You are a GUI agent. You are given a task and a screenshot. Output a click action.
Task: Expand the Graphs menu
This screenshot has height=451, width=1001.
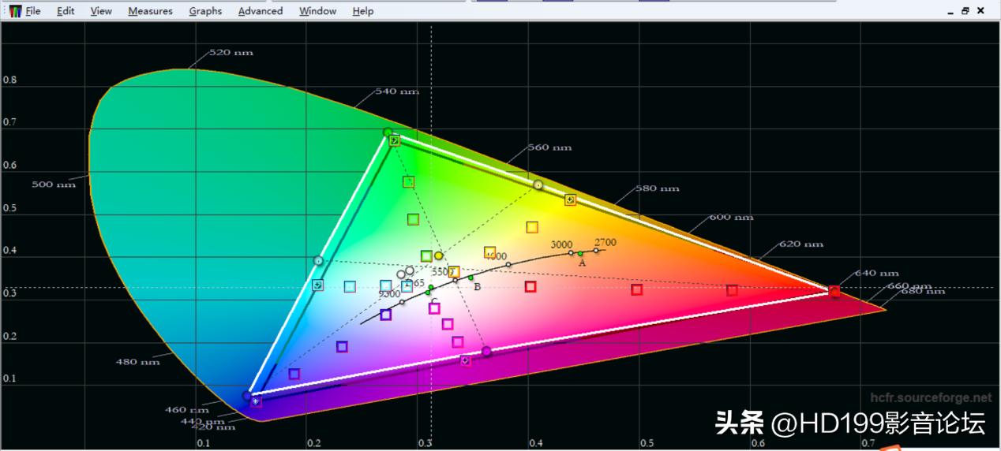tap(205, 11)
